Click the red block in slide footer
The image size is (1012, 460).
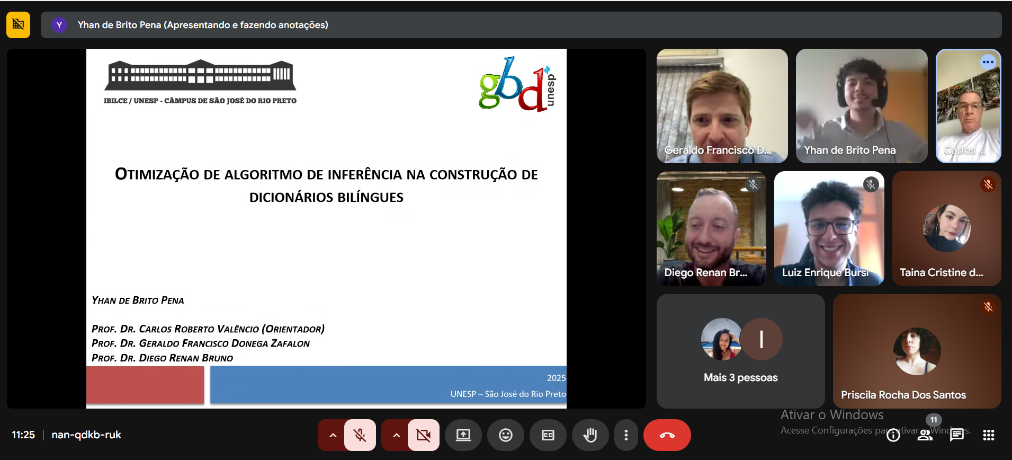145,385
